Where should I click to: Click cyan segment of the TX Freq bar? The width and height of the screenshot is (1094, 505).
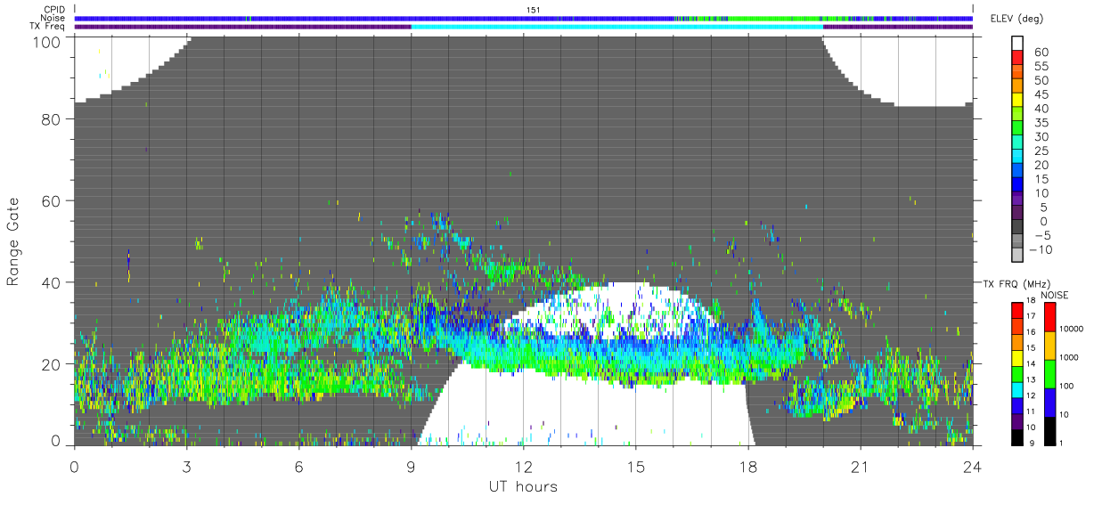coord(616,27)
